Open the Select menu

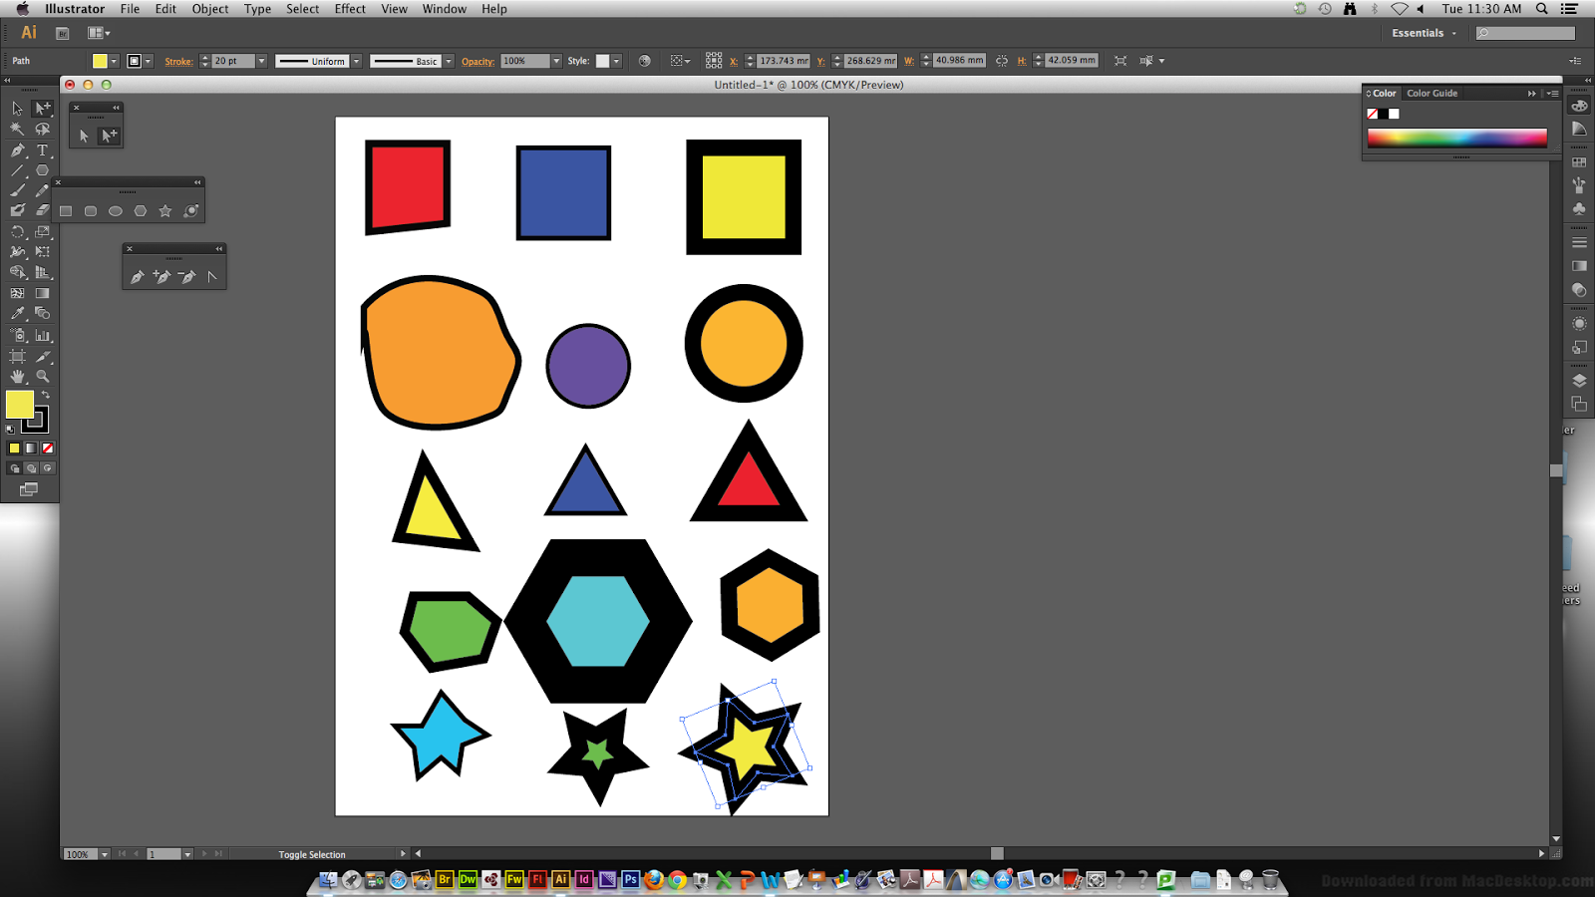tap(302, 9)
